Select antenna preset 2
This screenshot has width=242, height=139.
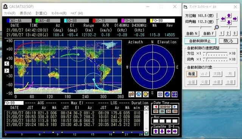pyautogui.click(x=228, y=33)
